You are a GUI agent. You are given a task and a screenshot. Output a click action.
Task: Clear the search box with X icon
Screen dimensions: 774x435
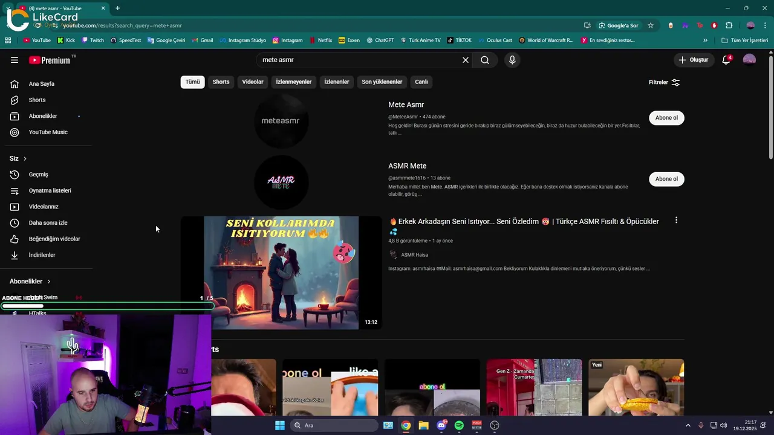pyautogui.click(x=466, y=60)
